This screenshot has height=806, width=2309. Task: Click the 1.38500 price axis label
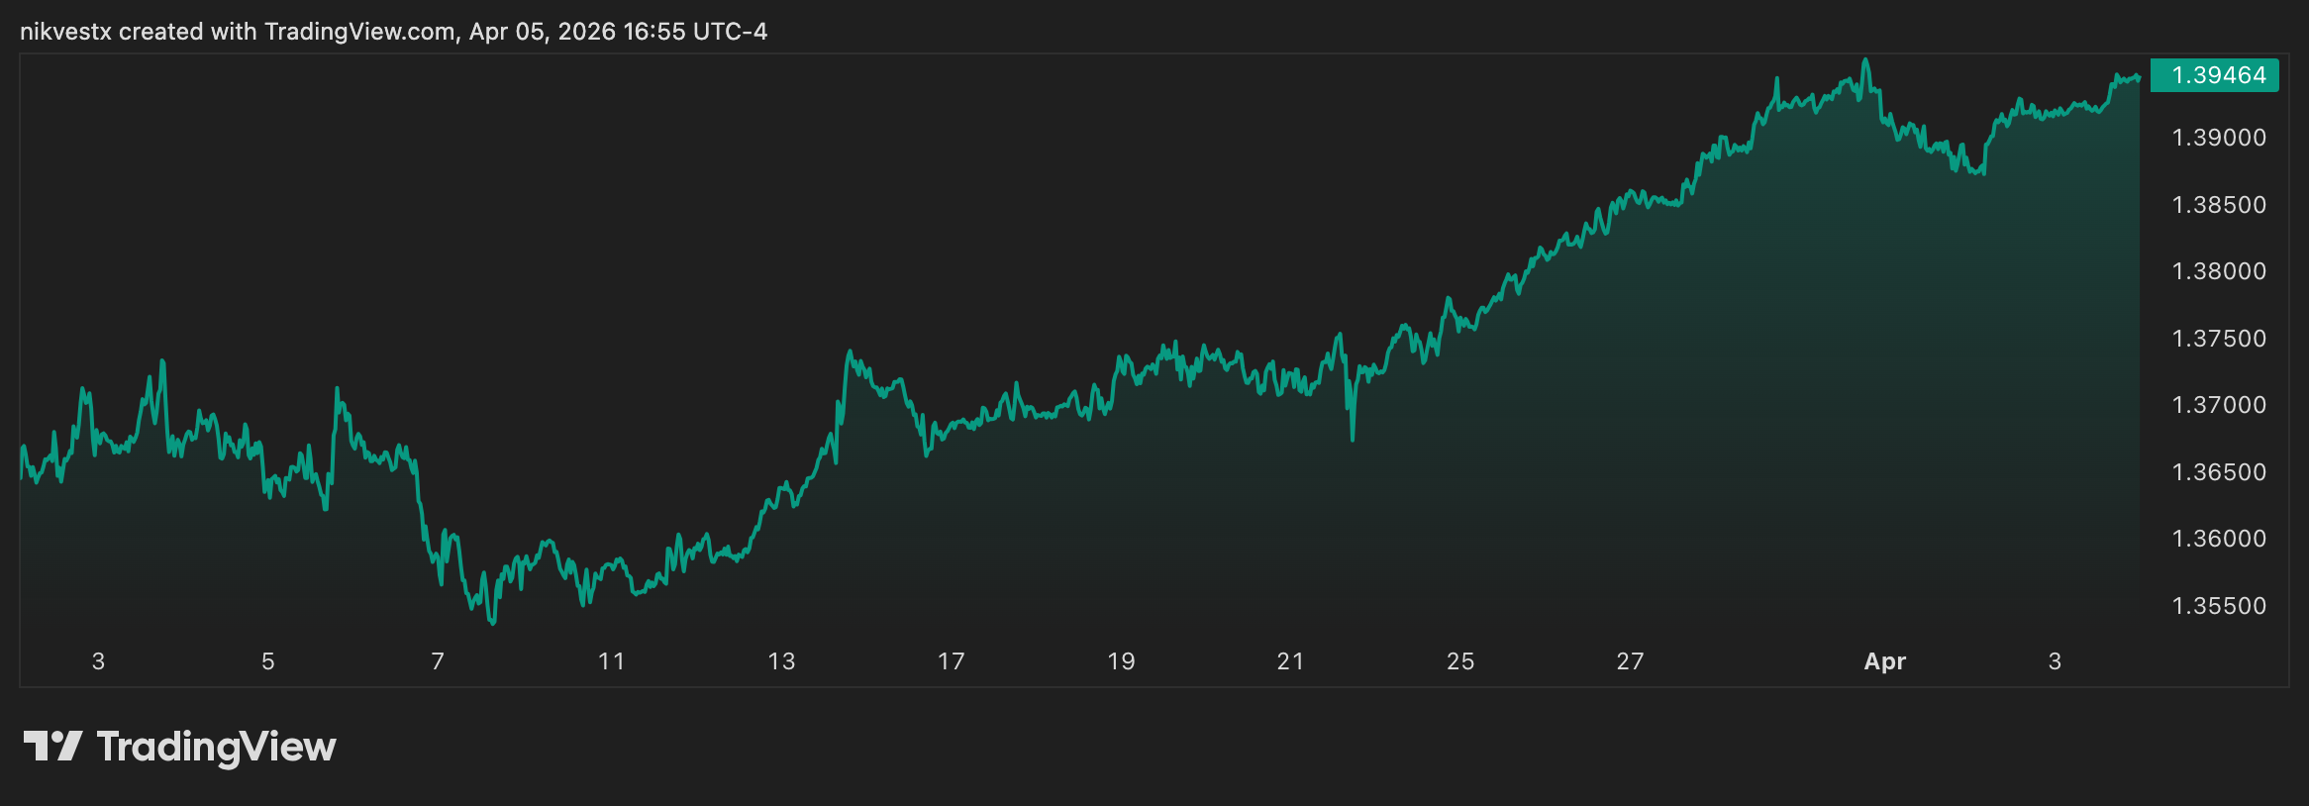click(2218, 205)
